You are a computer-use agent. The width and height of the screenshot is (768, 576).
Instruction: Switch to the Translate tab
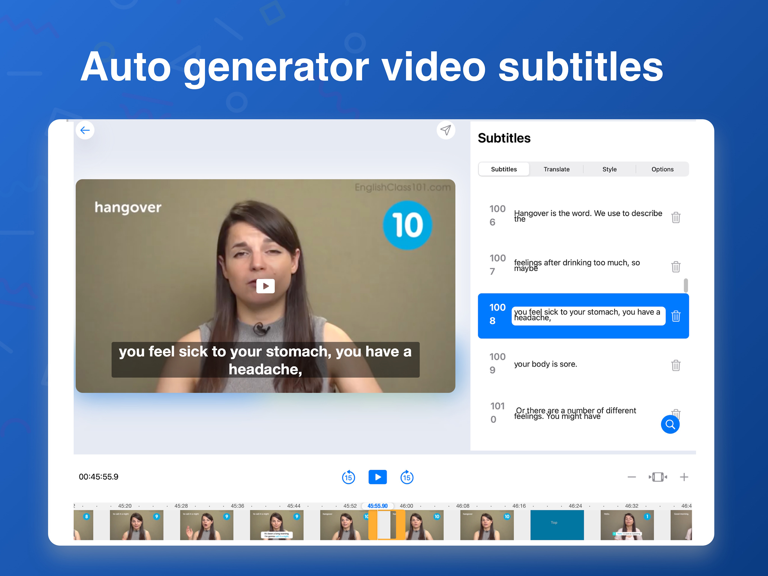[x=556, y=169]
